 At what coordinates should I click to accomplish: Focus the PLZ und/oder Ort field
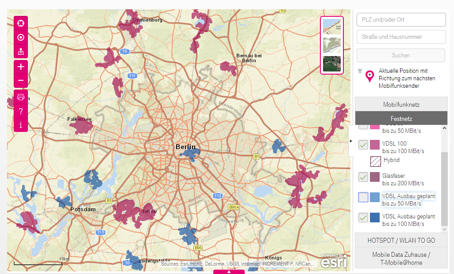click(401, 19)
